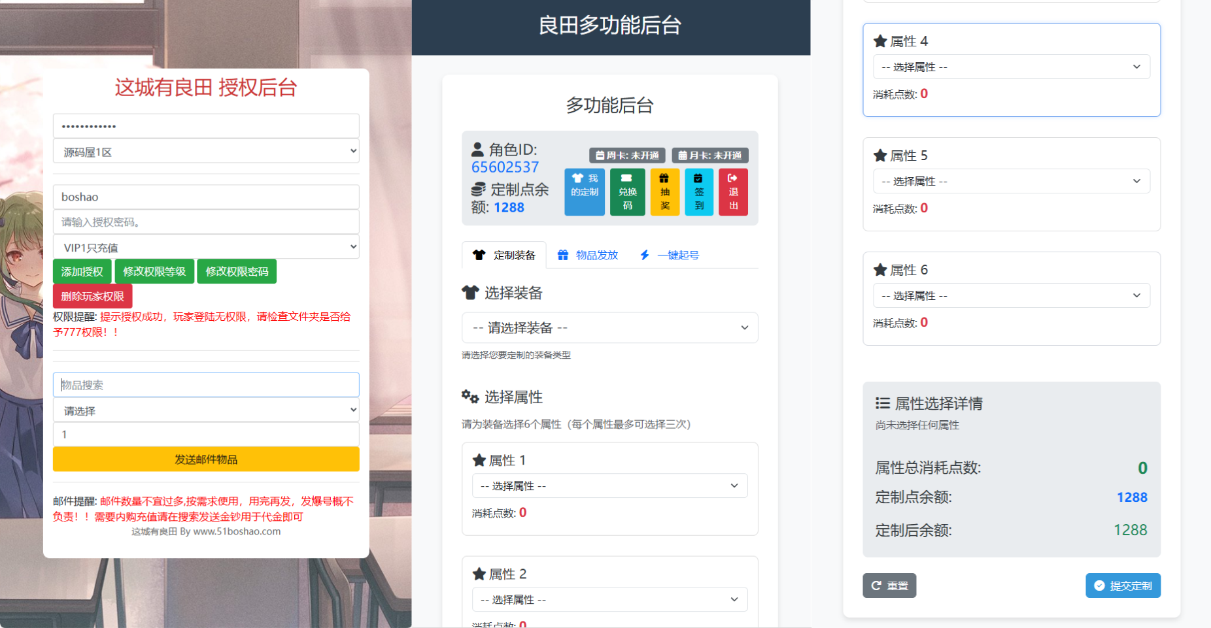Click the 周卡 未开通 badge
The height and width of the screenshot is (628, 1211).
627,156
